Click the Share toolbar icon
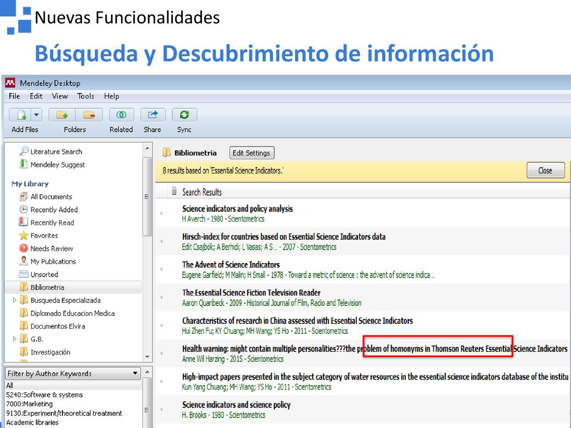 [153, 115]
